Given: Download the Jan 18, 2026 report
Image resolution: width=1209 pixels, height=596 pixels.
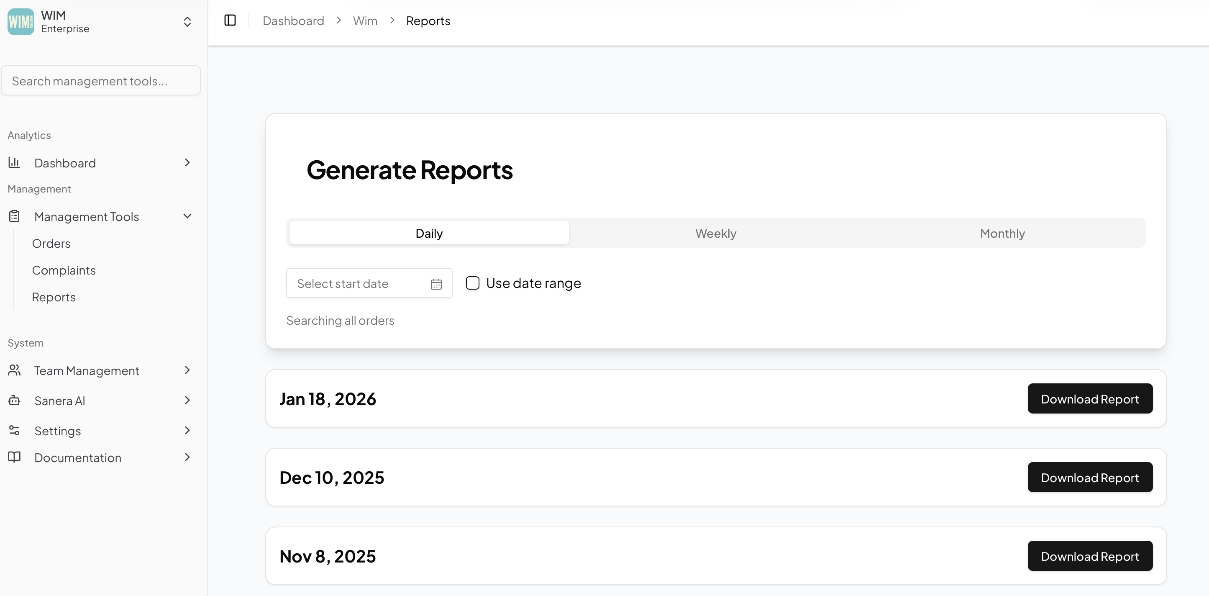Looking at the screenshot, I should (x=1090, y=398).
